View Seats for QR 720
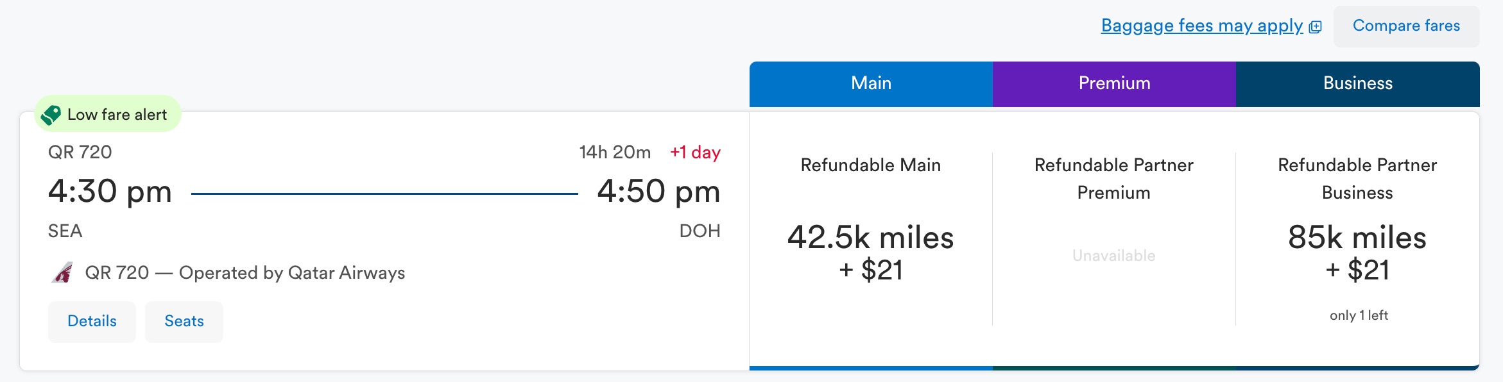The height and width of the screenshot is (382, 1503). pos(184,321)
